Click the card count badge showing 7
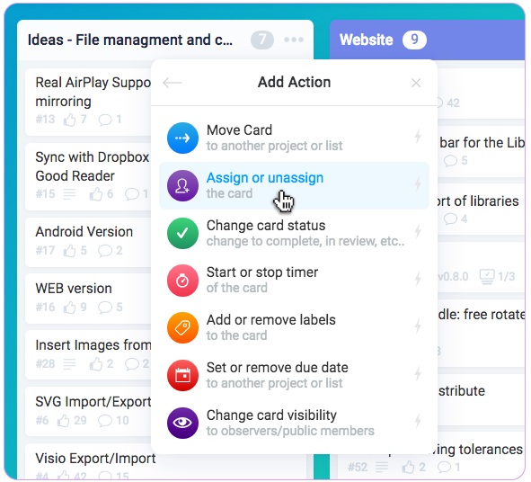 pos(262,40)
